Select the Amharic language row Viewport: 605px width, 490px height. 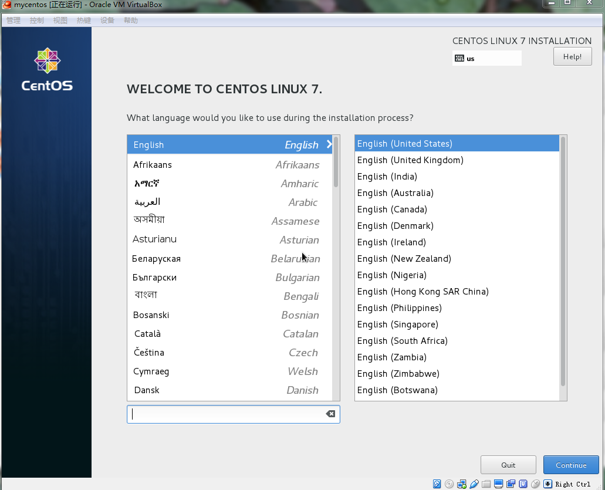coord(229,184)
